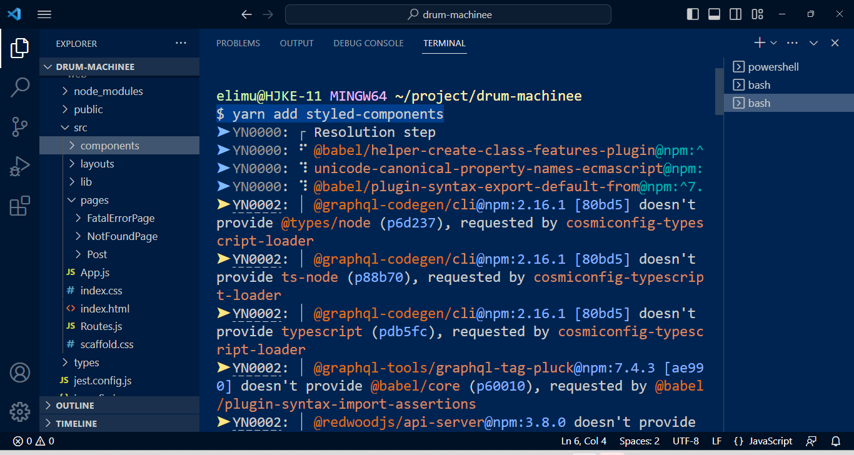Viewport: 854px width, 455px height.
Task: Expand the TIMELINE section
Action: tap(119, 423)
